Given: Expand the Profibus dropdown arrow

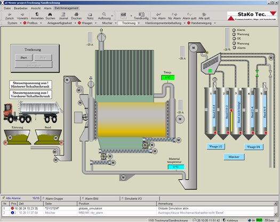Looking at the screenshot, I should tap(41, 23).
